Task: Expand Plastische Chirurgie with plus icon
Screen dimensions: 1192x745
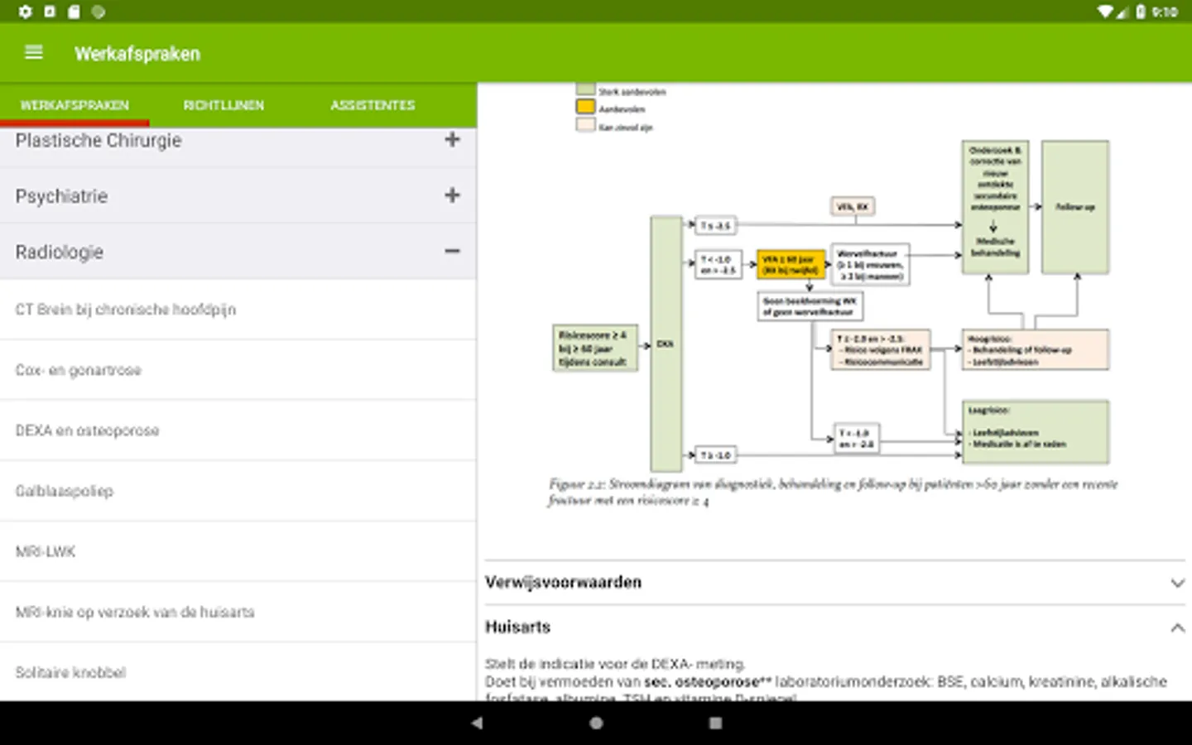Action: click(x=452, y=139)
